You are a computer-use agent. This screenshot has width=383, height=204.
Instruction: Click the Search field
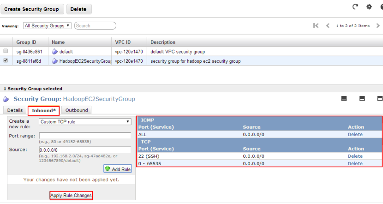[x=95, y=26]
